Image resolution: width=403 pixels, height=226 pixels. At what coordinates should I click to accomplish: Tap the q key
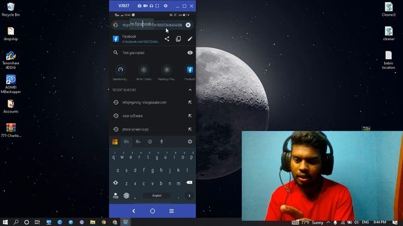click(x=113, y=156)
